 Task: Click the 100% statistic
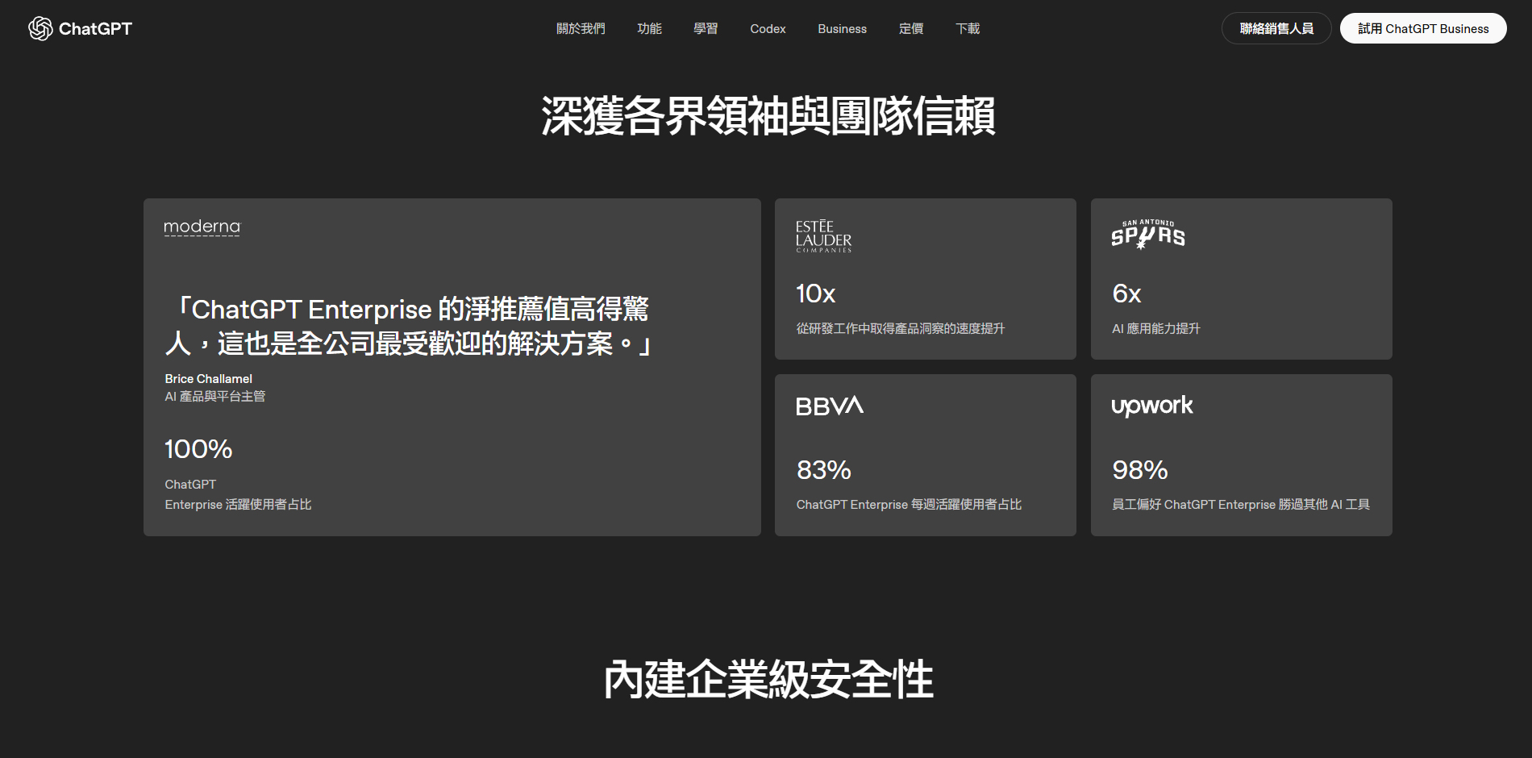198,449
